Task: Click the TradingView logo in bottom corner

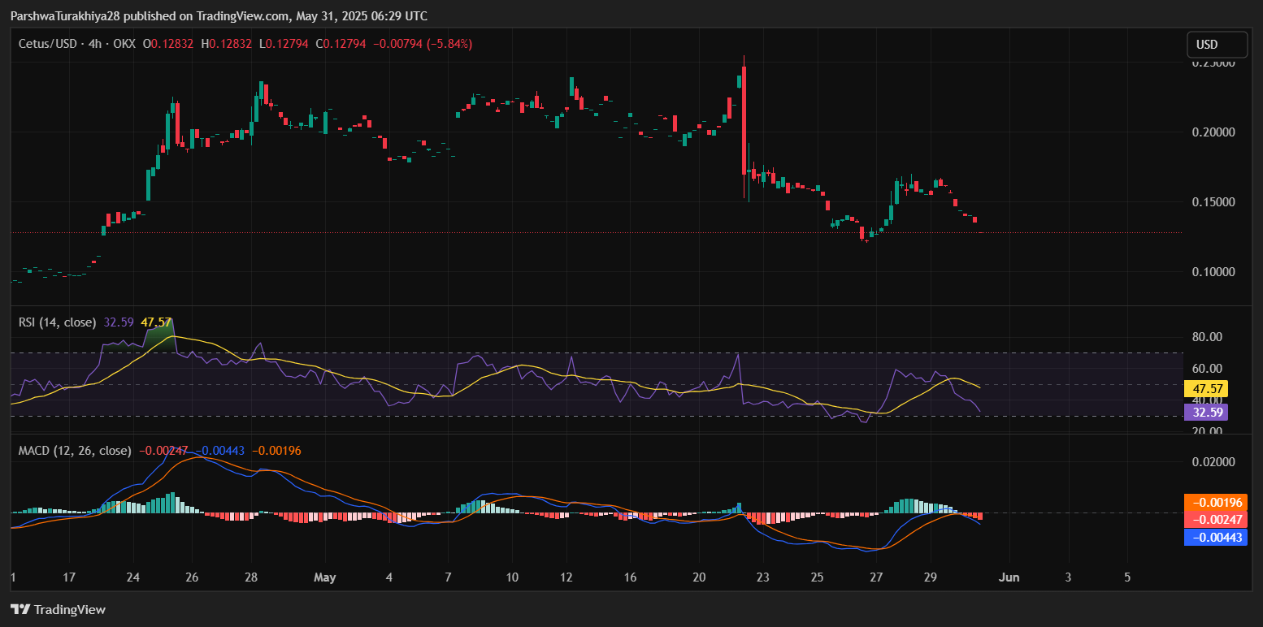Action: 58,609
